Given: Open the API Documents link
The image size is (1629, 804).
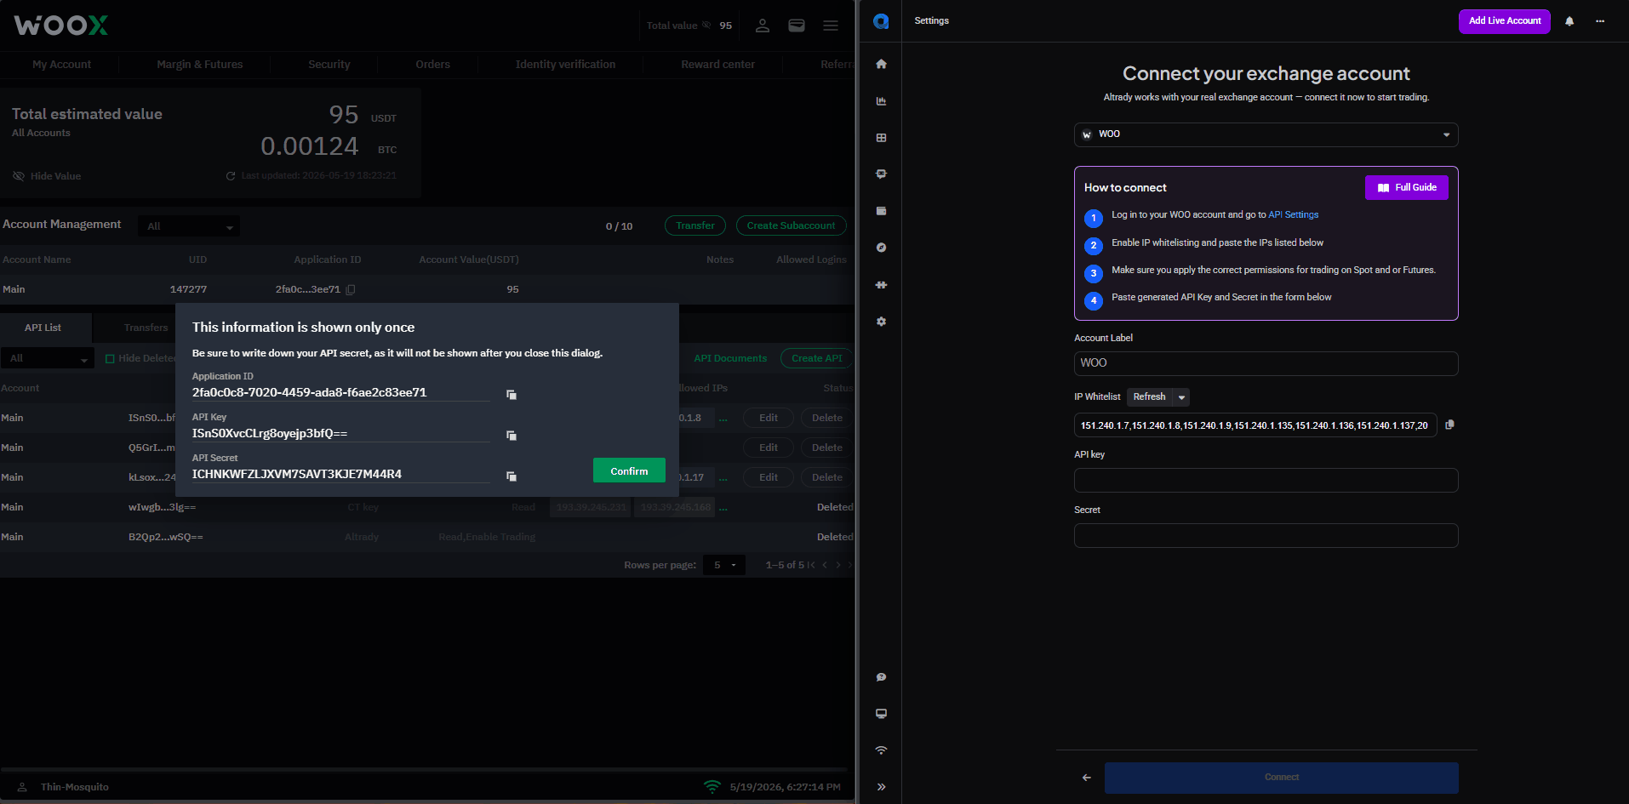Looking at the screenshot, I should coord(730,358).
